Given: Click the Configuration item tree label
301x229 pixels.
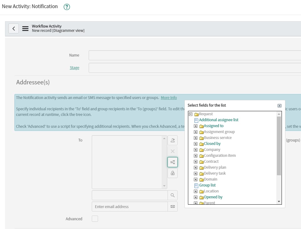Looking at the screenshot, I should click(220, 156).
